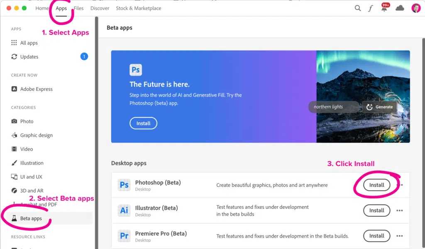Open more options for Illustrator (Beta)
Image resolution: width=425 pixels, height=249 pixels.
coord(399,210)
